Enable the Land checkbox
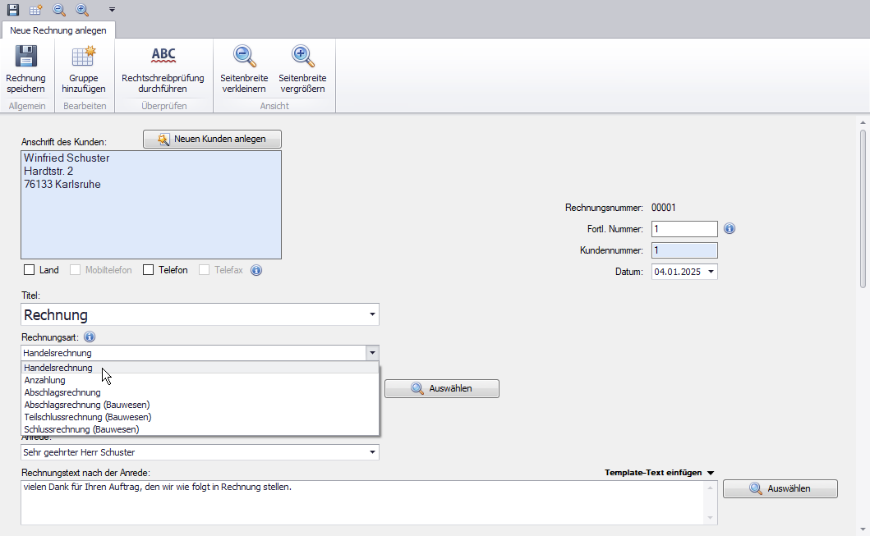The height and width of the screenshot is (536, 870). (x=30, y=270)
